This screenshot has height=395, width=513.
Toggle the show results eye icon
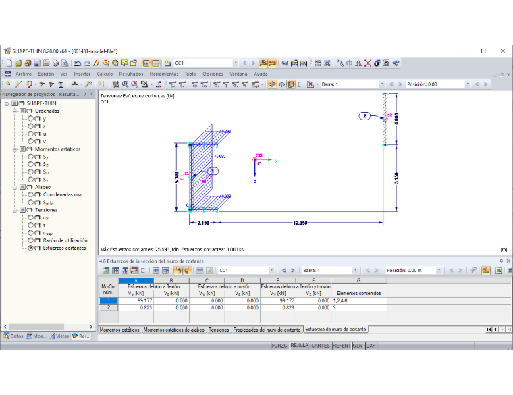pos(263,63)
